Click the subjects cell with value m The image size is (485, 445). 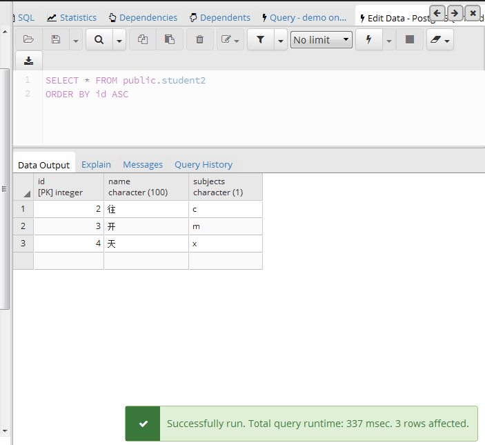(226, 226)
